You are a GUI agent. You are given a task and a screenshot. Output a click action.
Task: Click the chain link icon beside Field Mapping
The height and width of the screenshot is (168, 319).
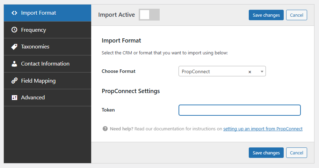click(x=14, y=81)
